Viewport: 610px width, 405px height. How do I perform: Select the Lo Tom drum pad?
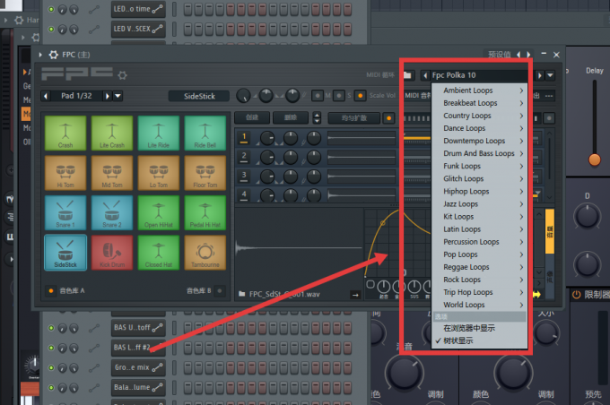point(159,173)
